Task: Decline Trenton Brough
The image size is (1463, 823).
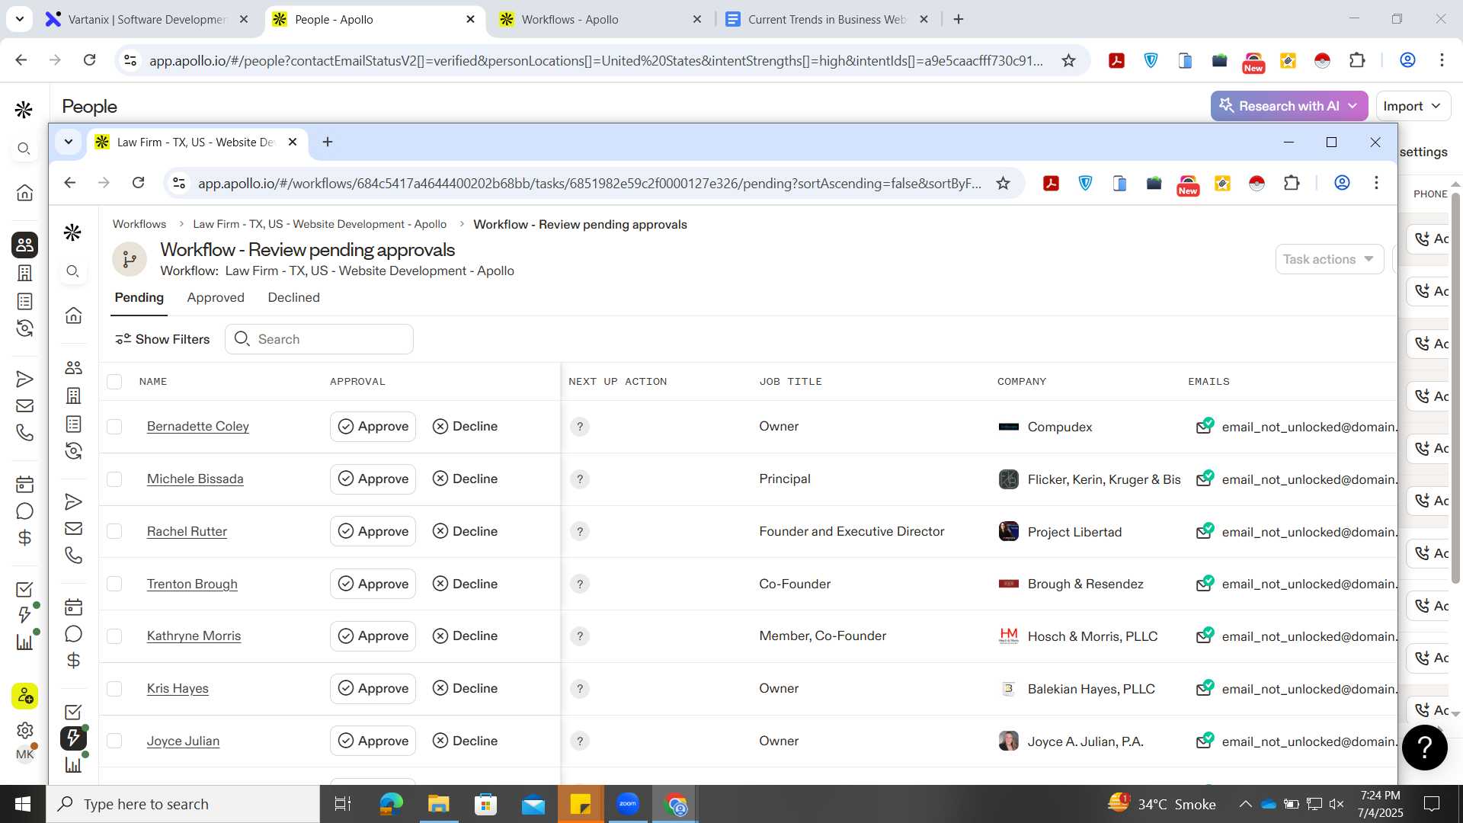Action: point(465,584)
